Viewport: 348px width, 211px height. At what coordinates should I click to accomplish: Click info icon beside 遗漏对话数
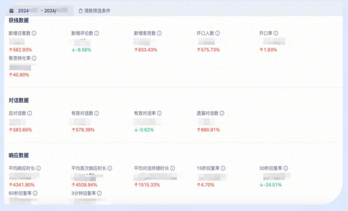point(222,113)
